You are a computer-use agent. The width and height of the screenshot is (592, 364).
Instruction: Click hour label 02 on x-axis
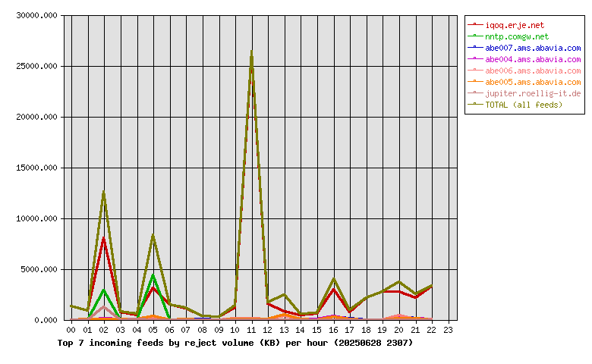[103, 330]
